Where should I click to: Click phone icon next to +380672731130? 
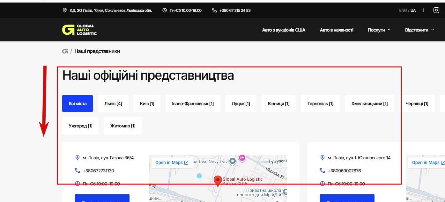77,171
